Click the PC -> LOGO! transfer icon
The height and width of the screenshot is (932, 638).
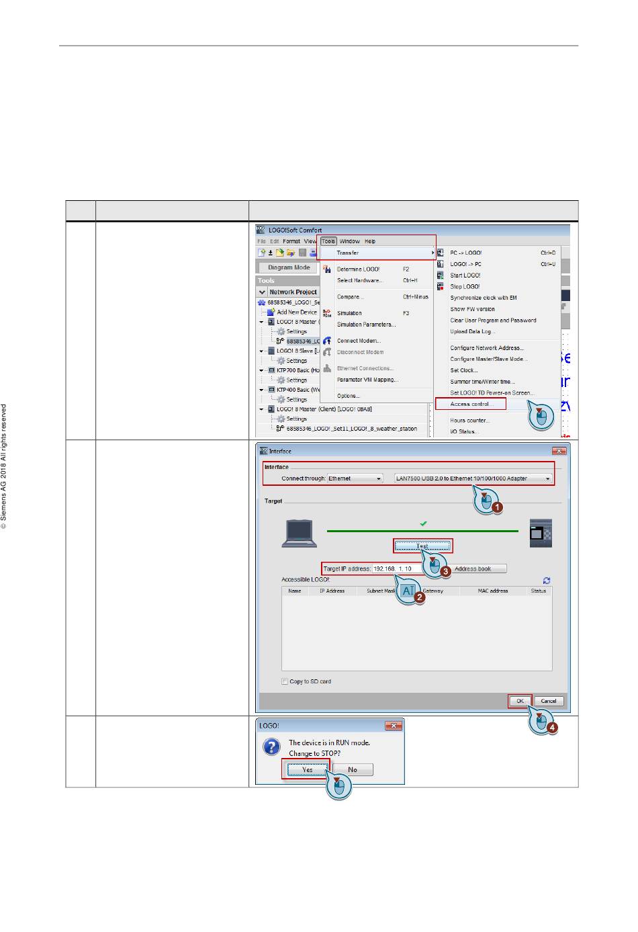click(x=441, y=253)
